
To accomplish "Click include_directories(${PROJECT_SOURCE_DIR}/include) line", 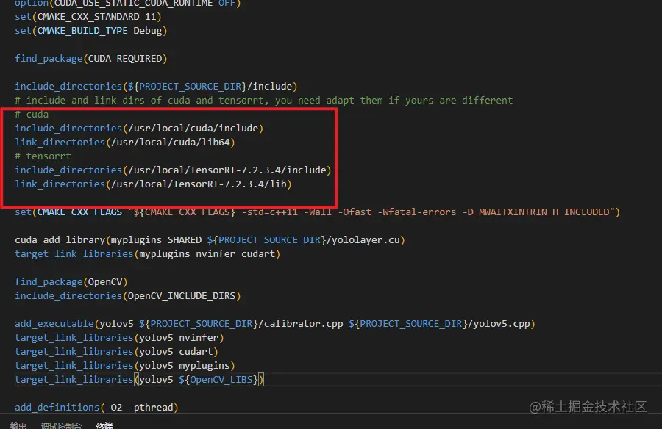I will [x=156, y=87].
